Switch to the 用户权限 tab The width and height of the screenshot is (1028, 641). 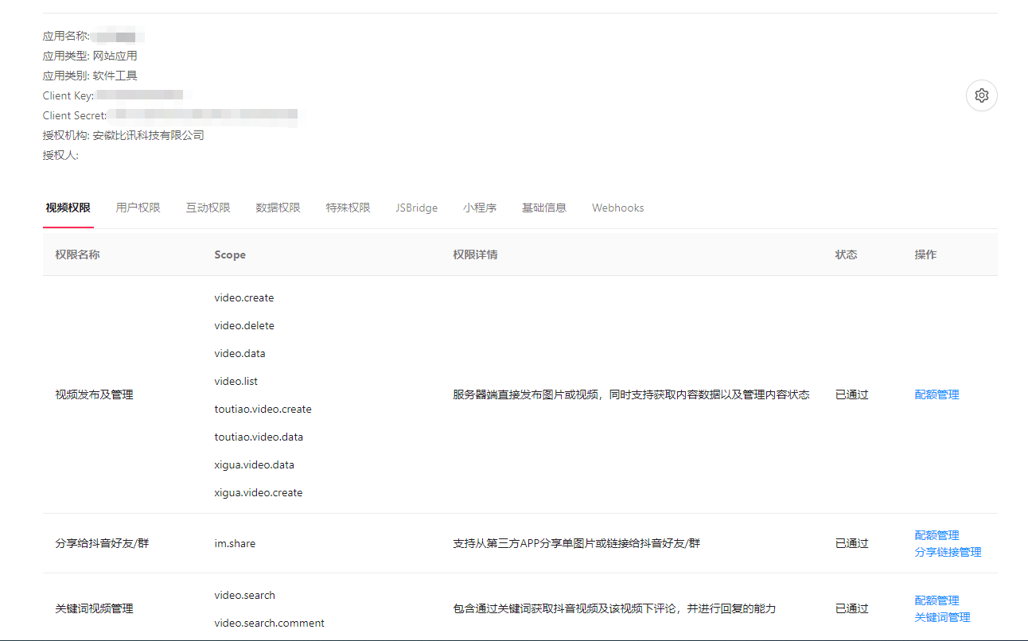click(137, 208)
